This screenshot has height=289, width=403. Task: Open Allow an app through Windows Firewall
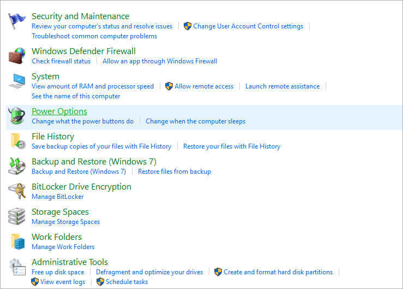tap(160, 61)
